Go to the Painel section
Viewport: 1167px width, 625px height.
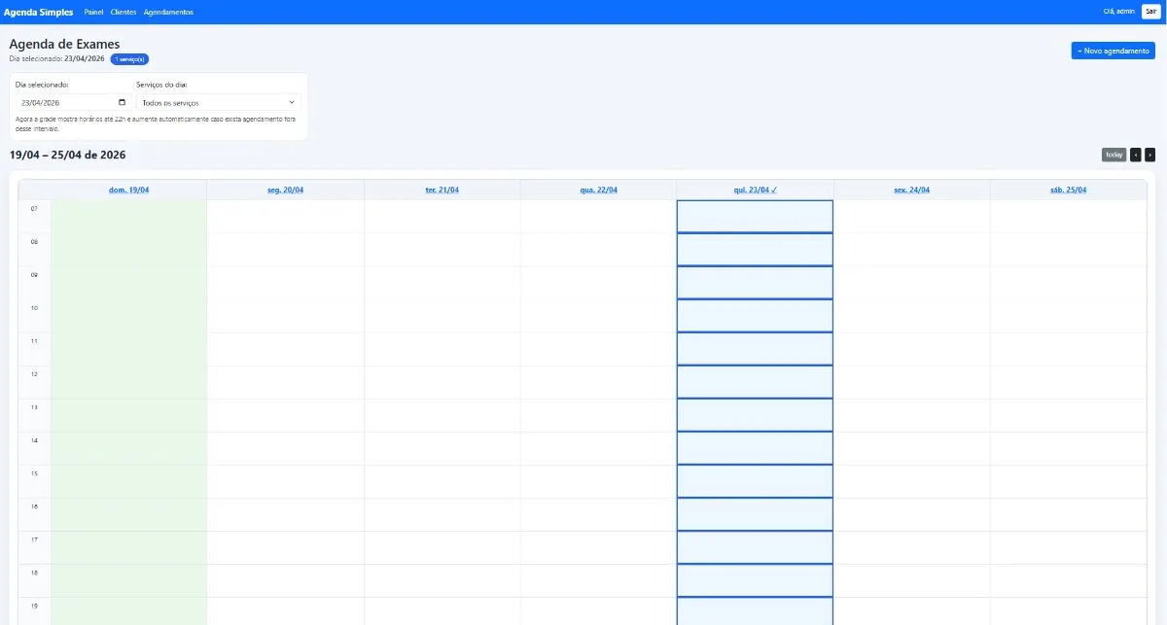click(x=93, y=12)
